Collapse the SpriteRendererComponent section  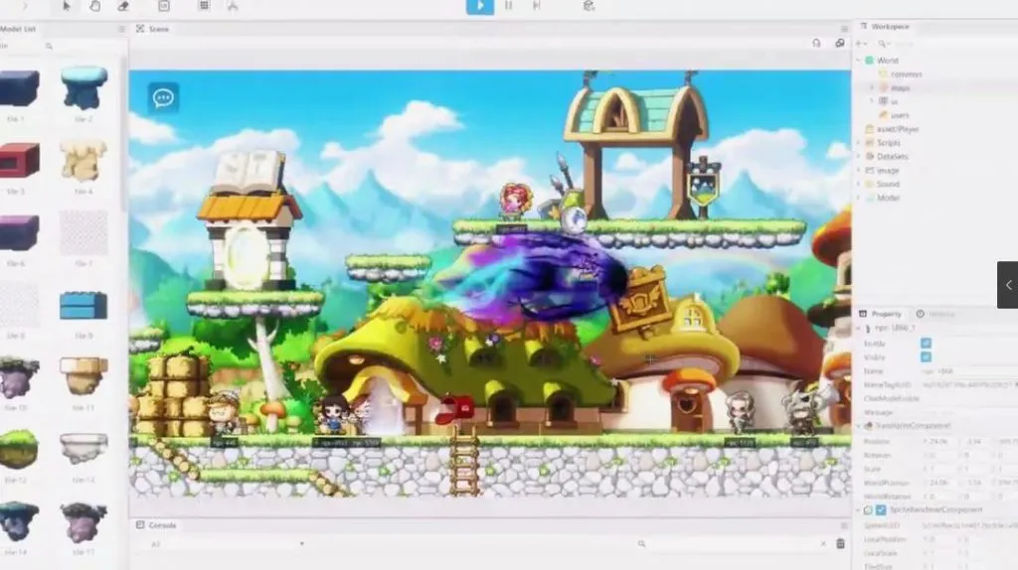(859, 510)
